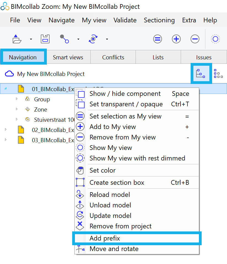
Task: Click the save floppy disk toolbar icon
Action: (45, 39)
